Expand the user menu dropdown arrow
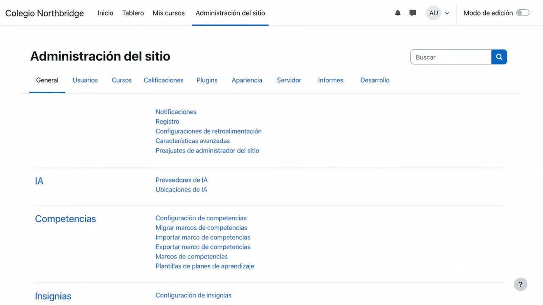The height and width of the screenshot is (305, 543). (447, 14)
